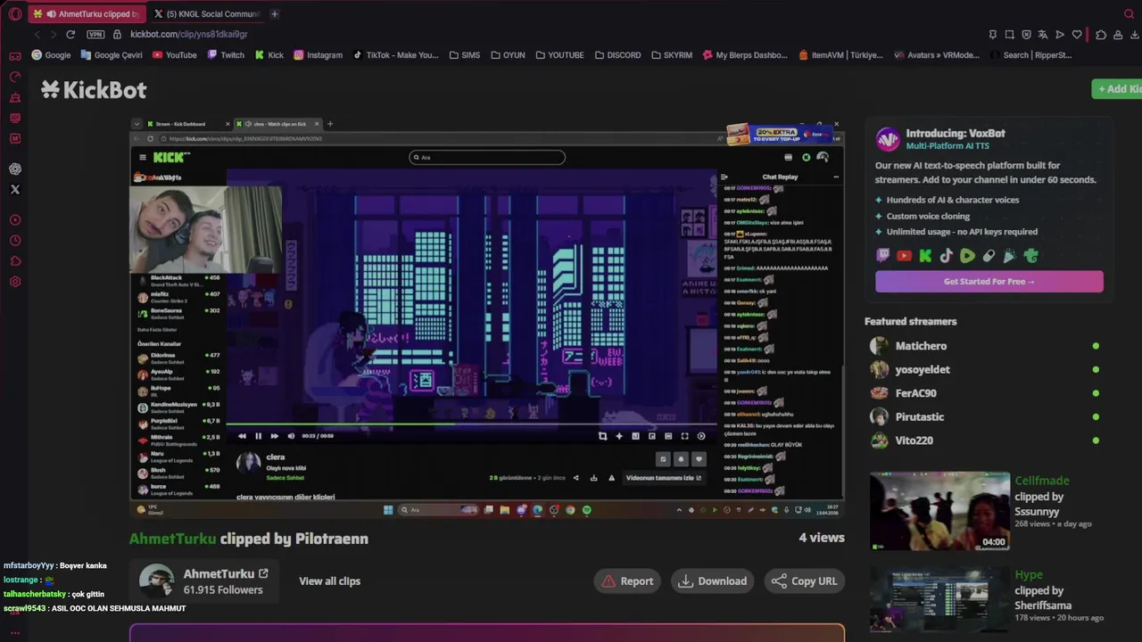Open the browser downloads icon

[1135, 34]
